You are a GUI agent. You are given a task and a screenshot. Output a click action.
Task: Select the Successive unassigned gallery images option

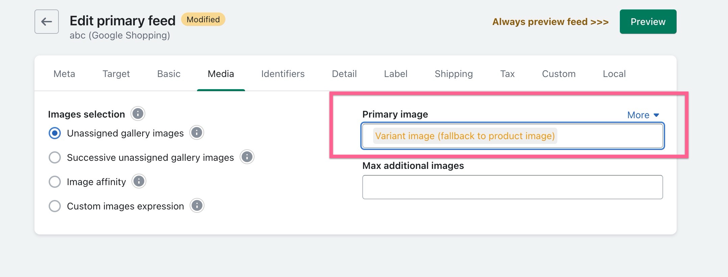55,157
